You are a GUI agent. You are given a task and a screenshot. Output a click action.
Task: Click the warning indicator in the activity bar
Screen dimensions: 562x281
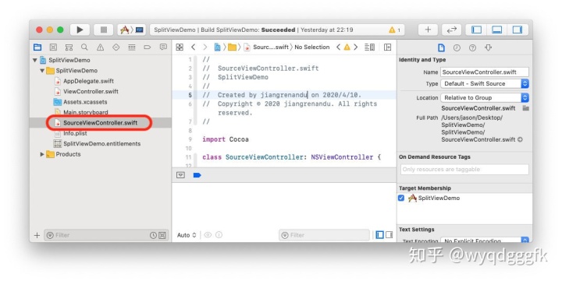tap(395, 30)
